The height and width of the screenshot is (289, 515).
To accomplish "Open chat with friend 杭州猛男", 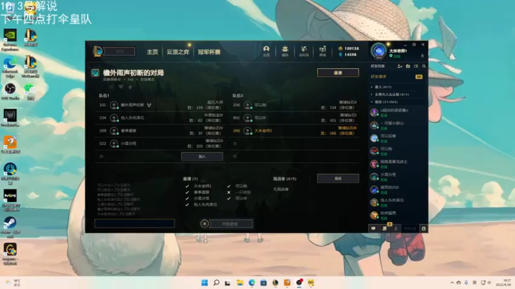I will point(397,215).
